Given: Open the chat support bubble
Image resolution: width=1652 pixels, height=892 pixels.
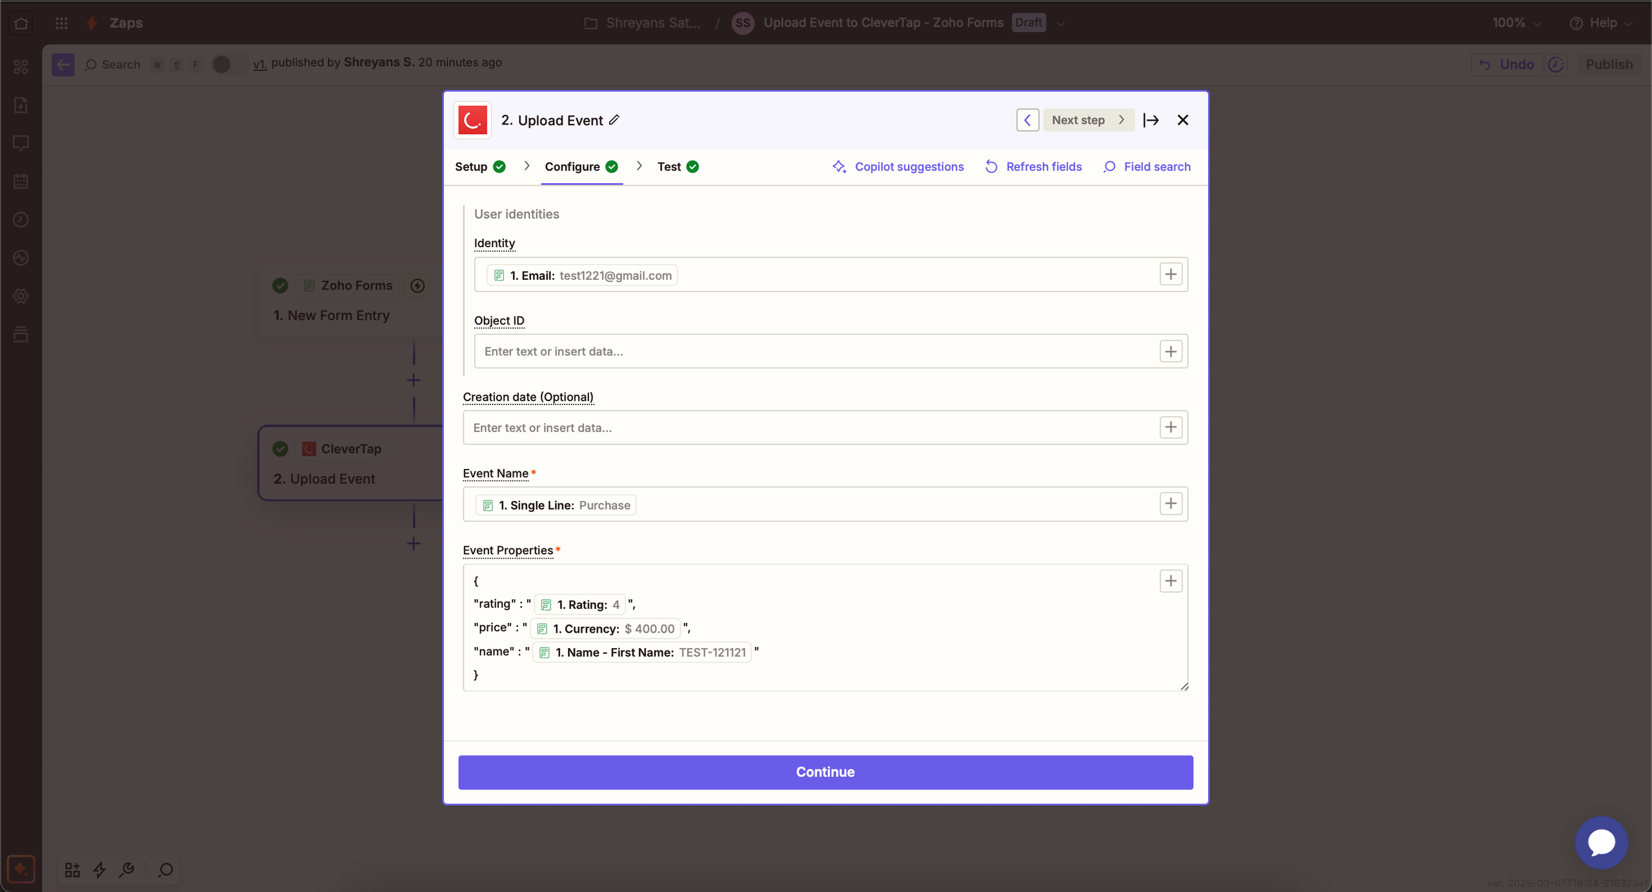Looking at the screenshot, I should 1601,843.
